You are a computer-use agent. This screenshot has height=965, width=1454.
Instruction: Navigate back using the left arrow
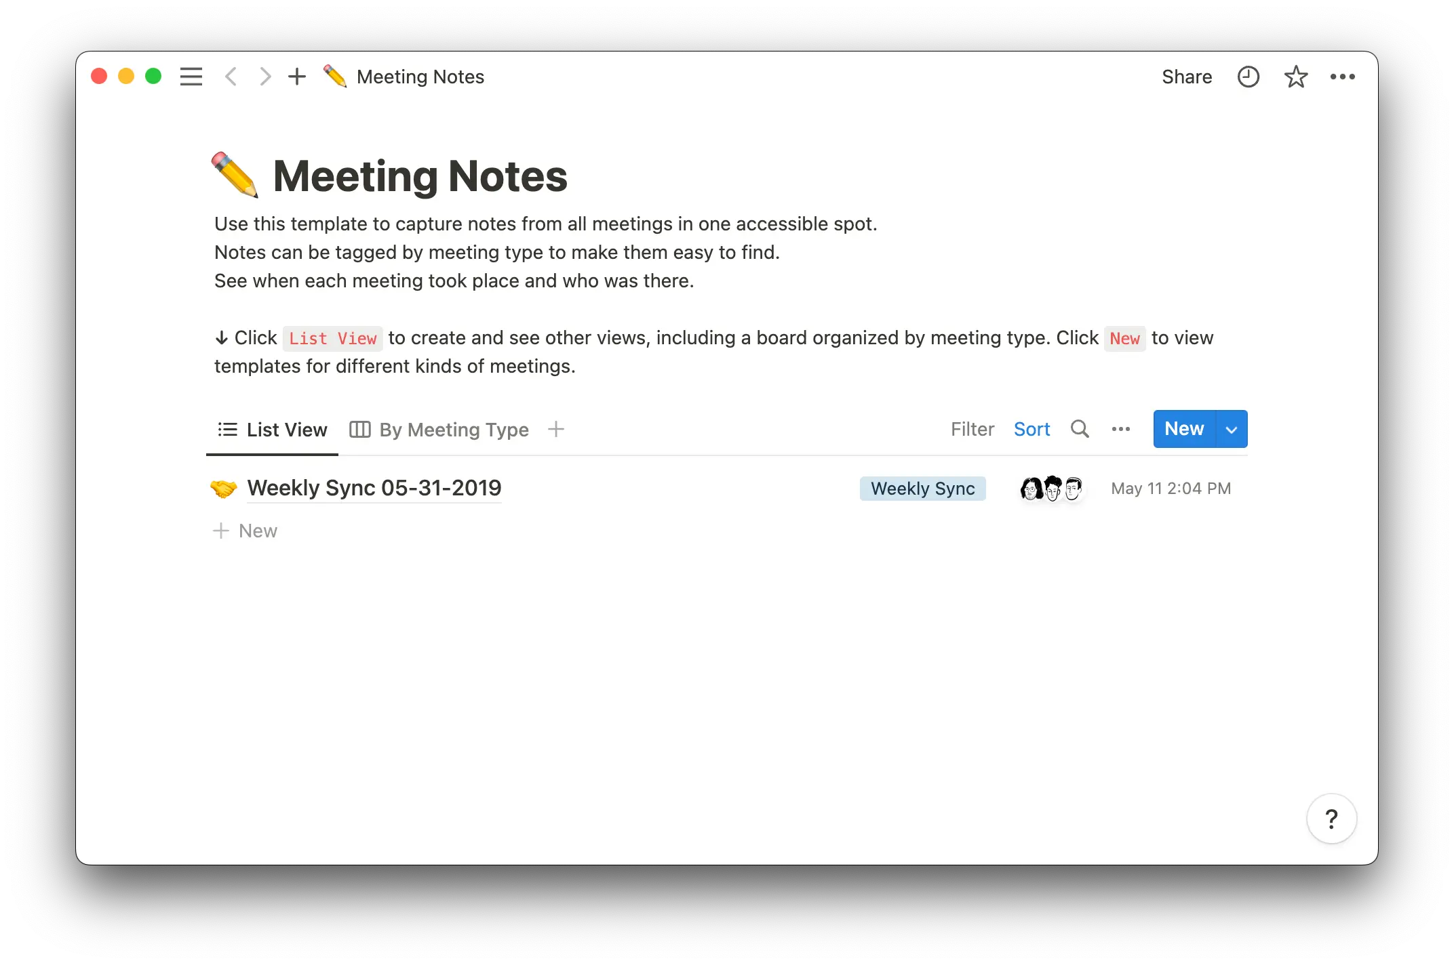coord(231,77)
